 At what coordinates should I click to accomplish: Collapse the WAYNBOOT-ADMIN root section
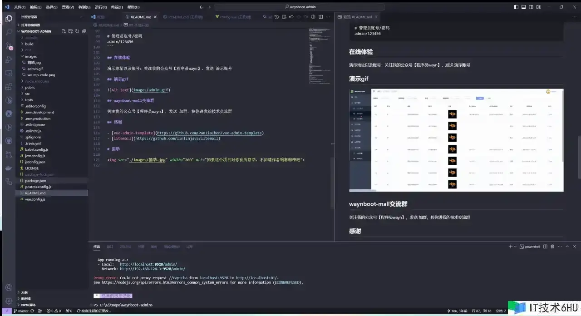tap(36, 31)
